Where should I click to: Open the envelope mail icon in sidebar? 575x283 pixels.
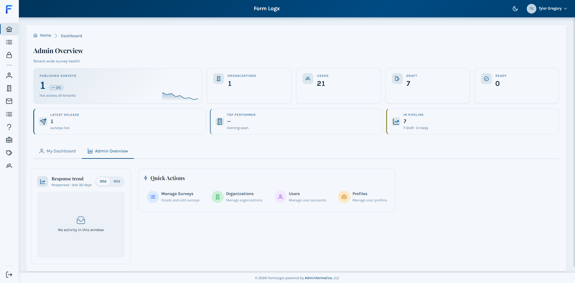point(9,101)
